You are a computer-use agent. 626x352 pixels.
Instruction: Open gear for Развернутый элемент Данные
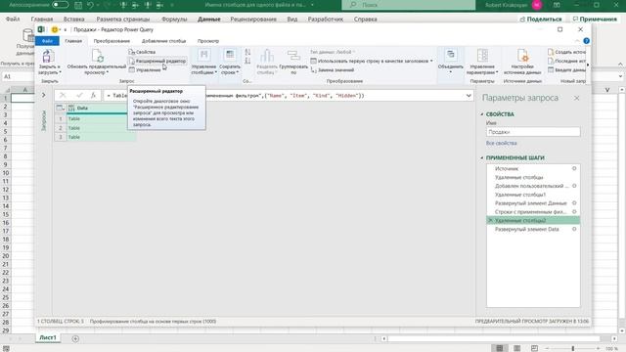tap(574, 203)
